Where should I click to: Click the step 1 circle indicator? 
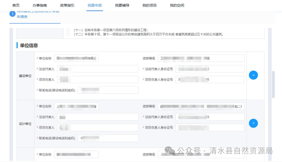click(13, 14)
